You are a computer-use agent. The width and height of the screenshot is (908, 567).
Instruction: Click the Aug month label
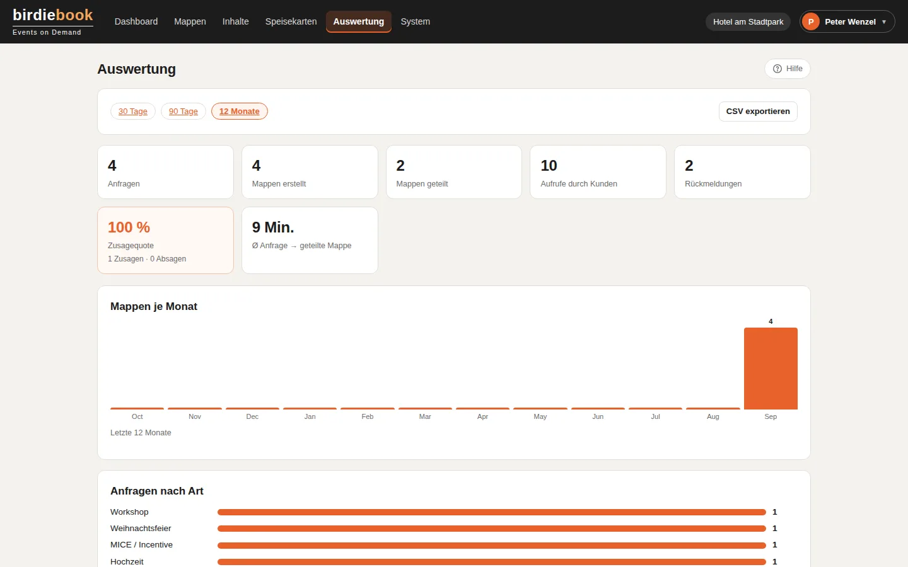click(x=713, y=416)
